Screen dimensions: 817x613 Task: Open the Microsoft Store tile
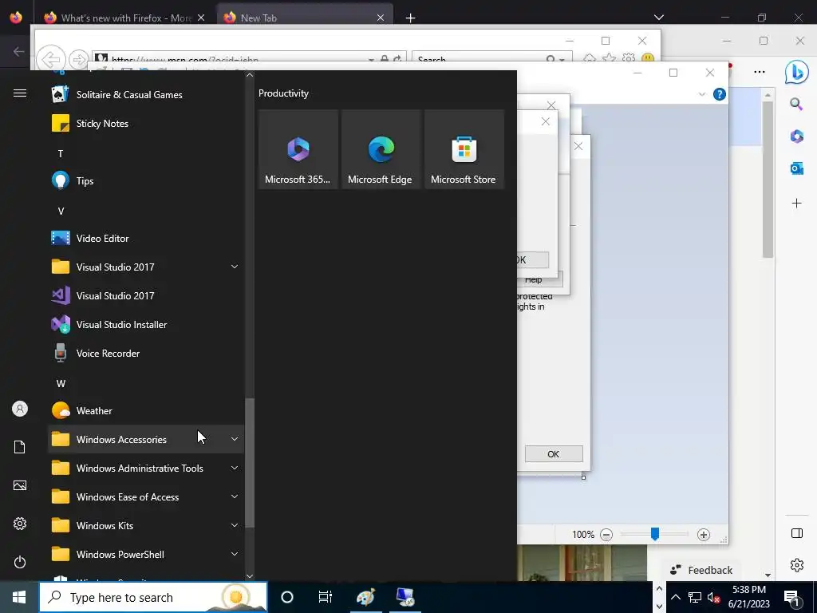[x=464, y=149]
